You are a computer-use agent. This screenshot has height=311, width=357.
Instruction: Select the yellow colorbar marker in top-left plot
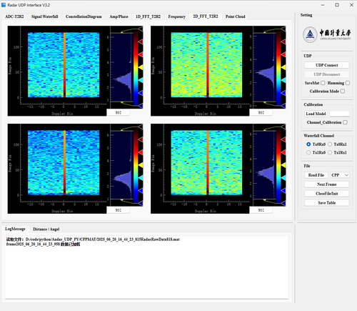[141, 67]
